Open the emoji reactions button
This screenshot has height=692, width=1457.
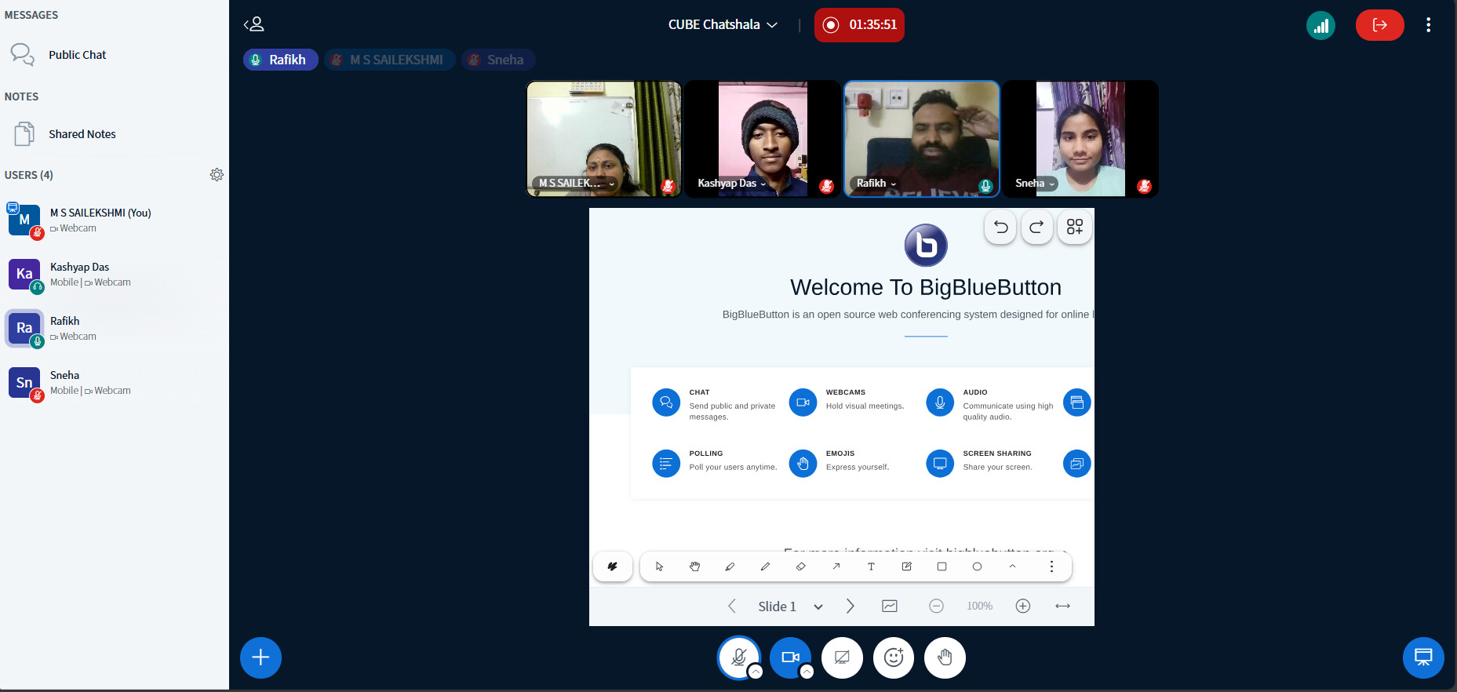pyautogui.click(x=894, y=657)
